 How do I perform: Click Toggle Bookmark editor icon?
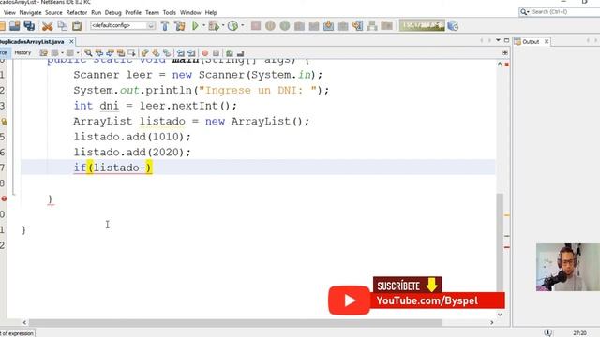click(x=167, y=52)
